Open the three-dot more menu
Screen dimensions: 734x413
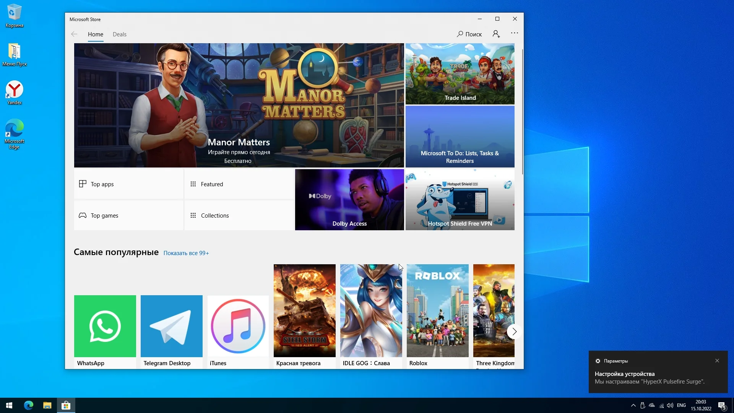coord(515,33)
